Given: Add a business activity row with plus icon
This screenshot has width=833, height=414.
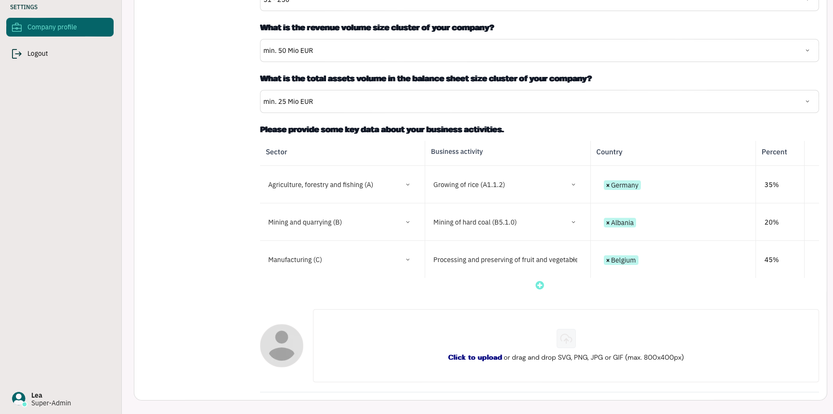Looking at the screenshot, I should [x=540, y=285].
